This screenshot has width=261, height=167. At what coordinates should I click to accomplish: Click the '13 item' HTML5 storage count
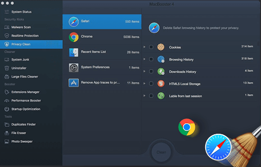click(x=248, y=83)
